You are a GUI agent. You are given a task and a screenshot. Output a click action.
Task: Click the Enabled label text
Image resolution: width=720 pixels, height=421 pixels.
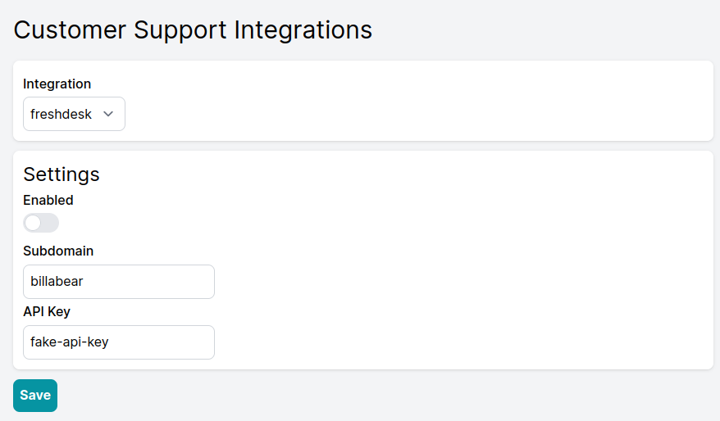(48, 200)
